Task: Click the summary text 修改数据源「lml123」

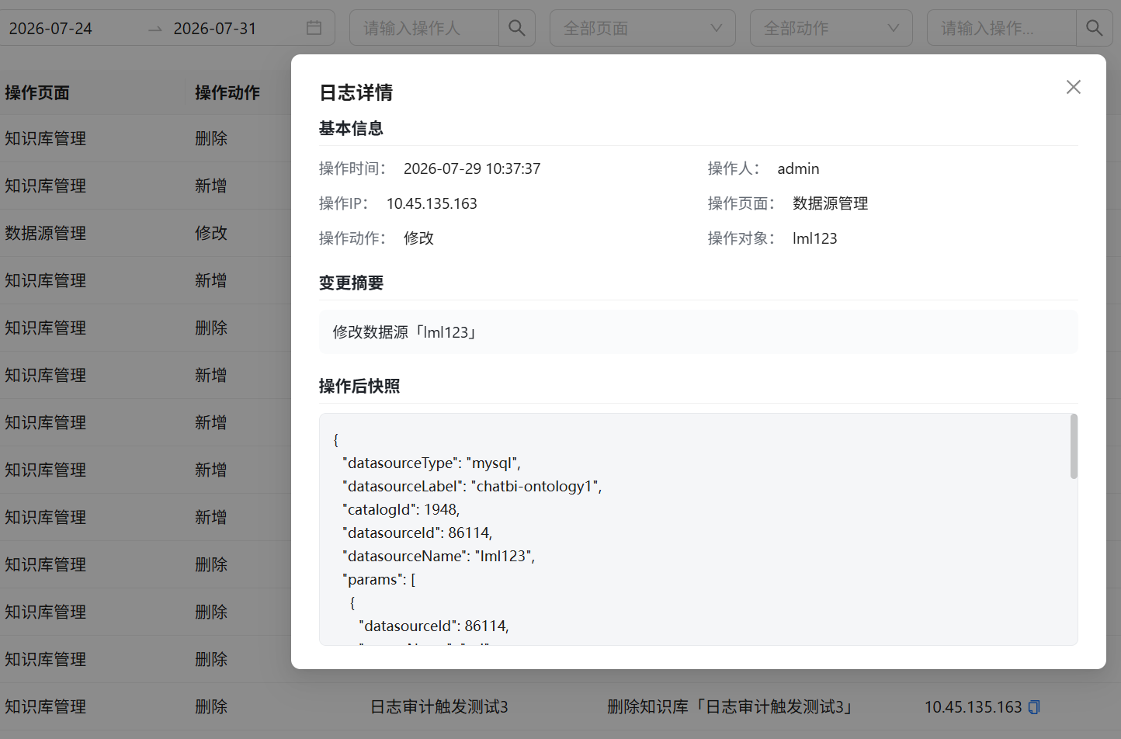Action: pyautogui.click(x=404, y=332)
